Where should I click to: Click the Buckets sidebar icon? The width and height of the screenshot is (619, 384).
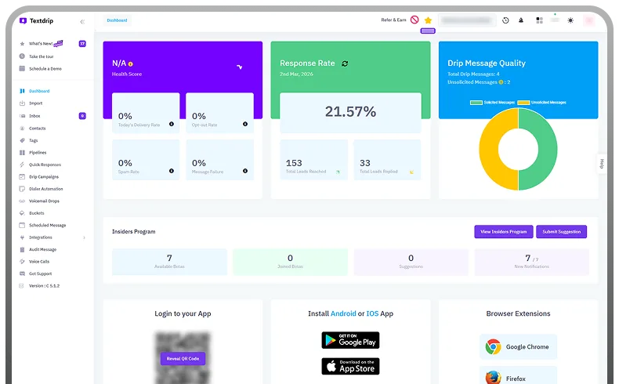(x=22, y=213)
